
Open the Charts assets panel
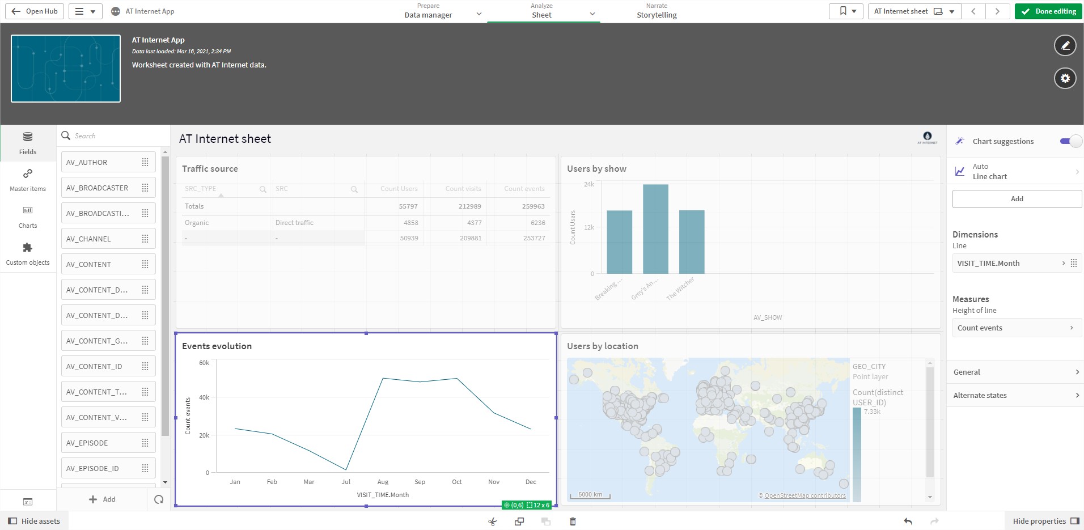pos(28,217)
